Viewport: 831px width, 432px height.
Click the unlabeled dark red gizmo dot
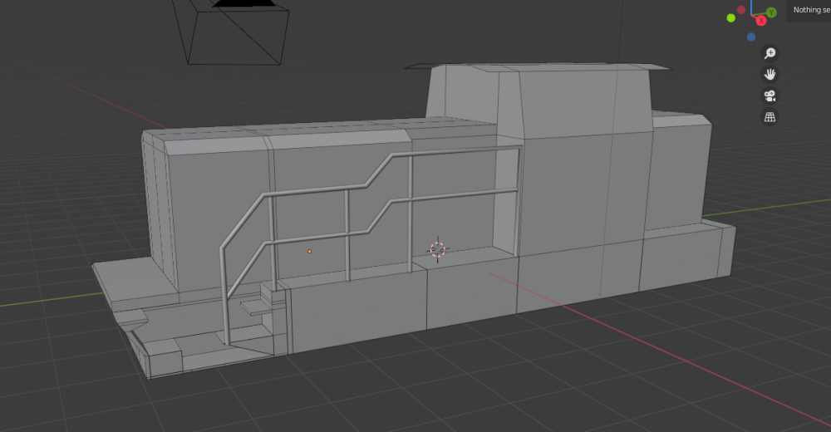[x=741, y=10]
